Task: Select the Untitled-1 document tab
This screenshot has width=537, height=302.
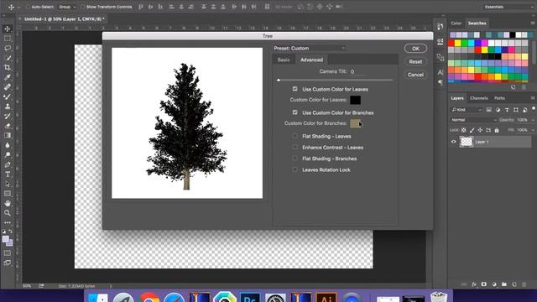Action: click(64, 19)
